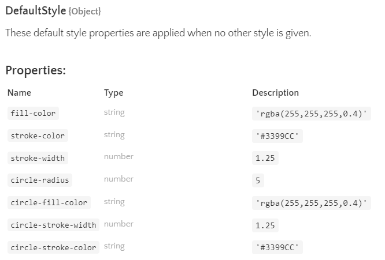The image size is (385, 260).
Task: Select the circle-radius property name
Action: [x=39, y=180]
